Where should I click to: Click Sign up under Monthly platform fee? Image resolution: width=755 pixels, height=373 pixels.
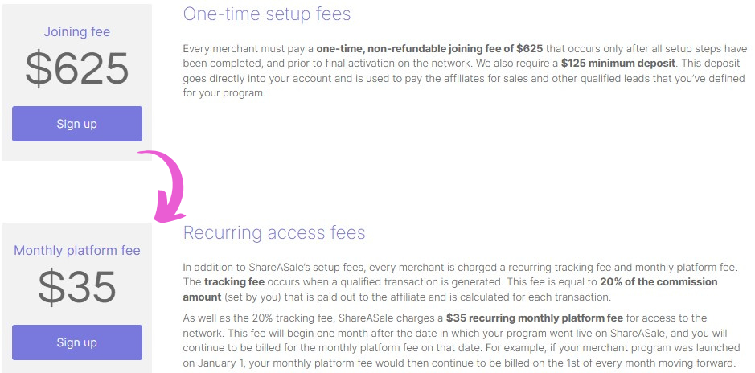pos(77,342)
